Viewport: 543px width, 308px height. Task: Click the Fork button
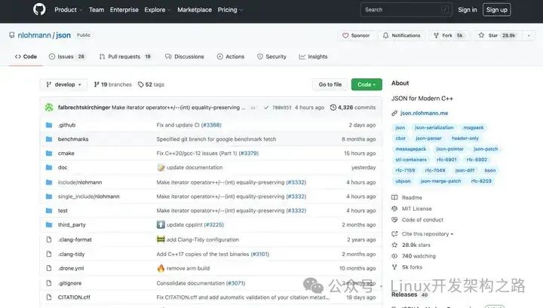tap(449, 35)
